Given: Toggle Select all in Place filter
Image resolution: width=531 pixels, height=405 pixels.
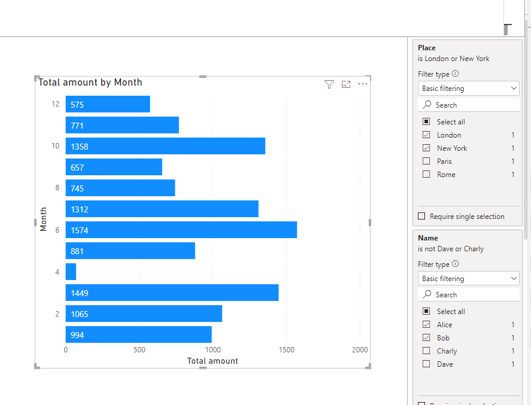Looking at the screenshot, I should [x=426, y=121].
